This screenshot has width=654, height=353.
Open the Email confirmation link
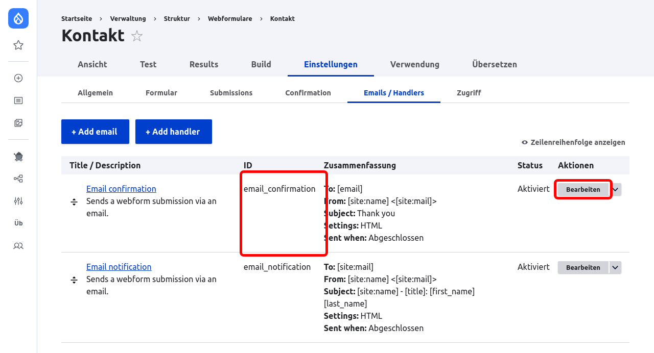[x=121, y=189]
